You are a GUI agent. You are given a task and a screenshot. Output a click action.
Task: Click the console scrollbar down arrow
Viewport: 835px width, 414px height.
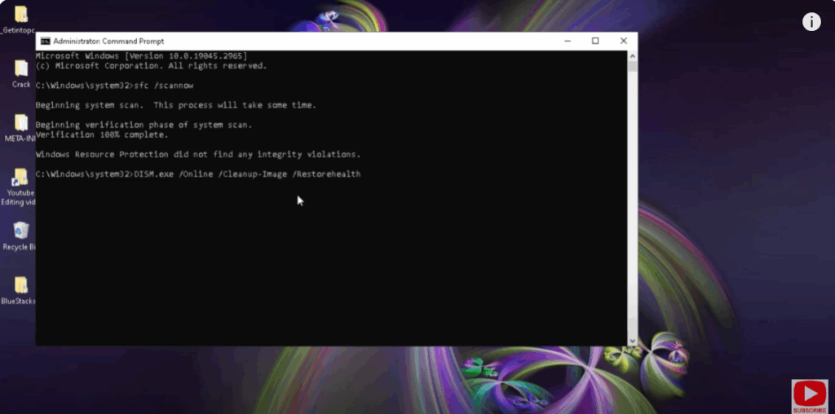tap(632, 341)
